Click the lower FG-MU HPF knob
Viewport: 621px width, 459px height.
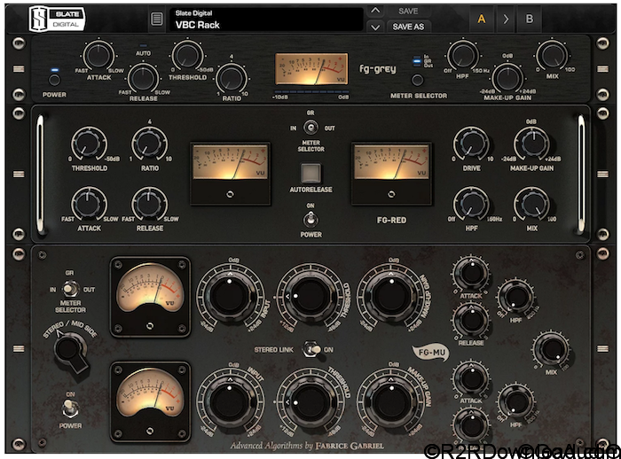tap(516, 402)
